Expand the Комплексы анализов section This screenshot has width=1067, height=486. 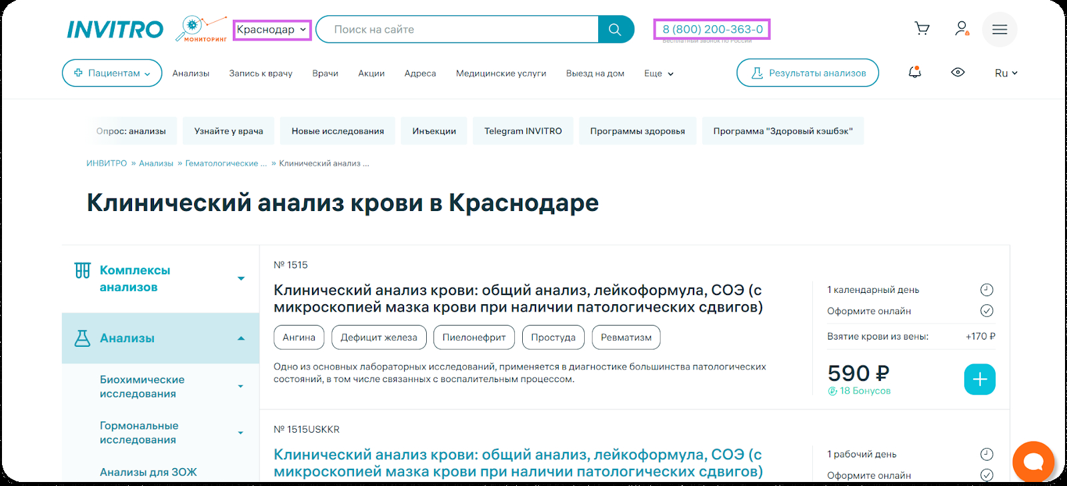241,278
